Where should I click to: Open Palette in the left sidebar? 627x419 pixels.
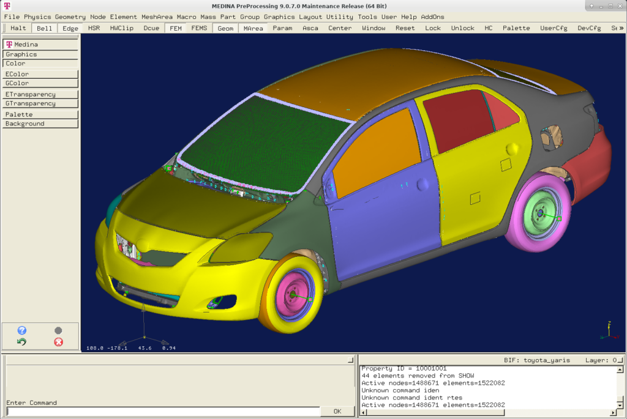pos(40,114)
